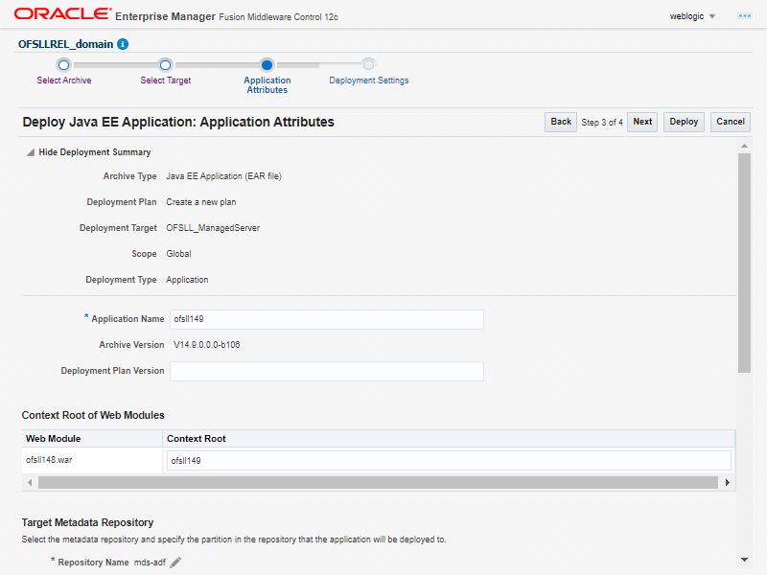Screen dimensions: 767x575
Task: Select the ofsll148.war table cell
Action: [x=92, y=460]
